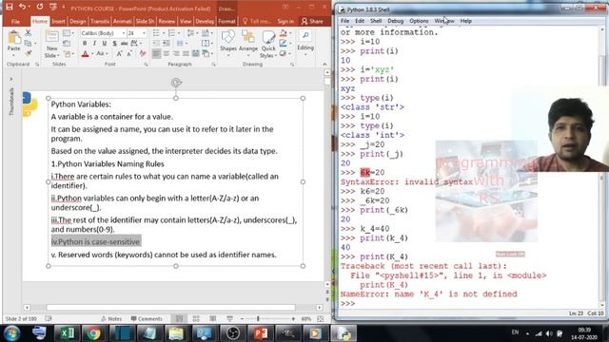Screen dimensions: 609x342
Task: Toggle Underline formatting
Action: (104, 44)
